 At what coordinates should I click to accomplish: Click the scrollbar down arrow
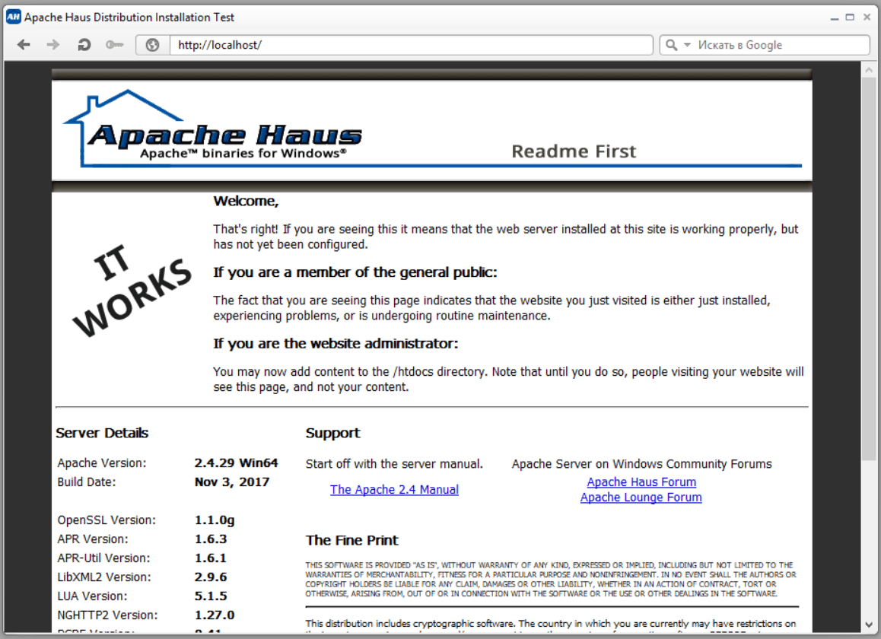[869, 625]
